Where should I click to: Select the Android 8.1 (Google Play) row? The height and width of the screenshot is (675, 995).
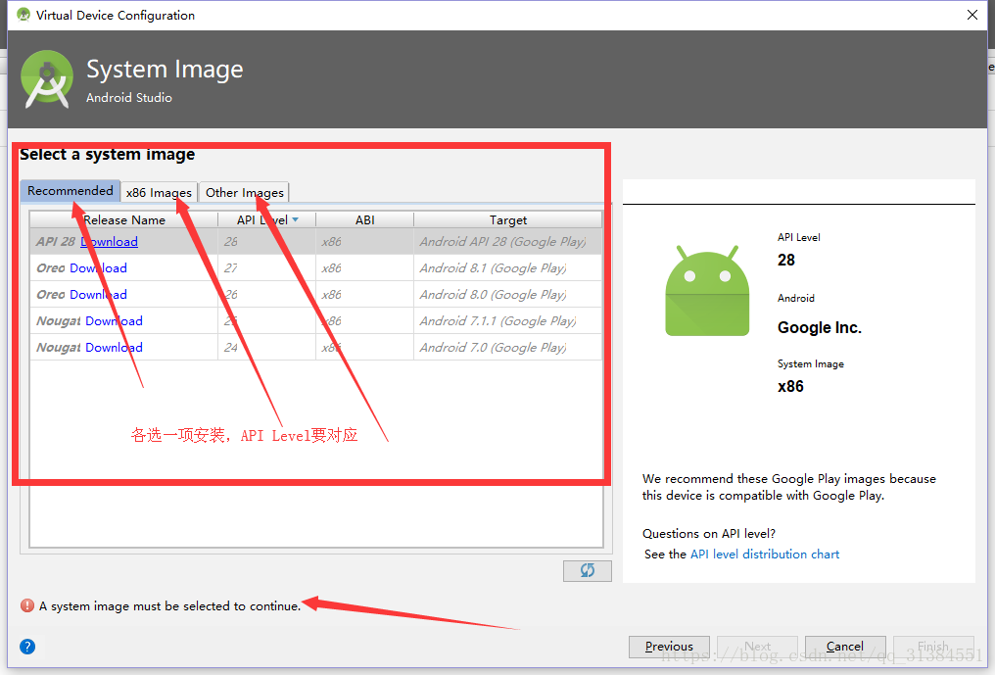(316, 268)
